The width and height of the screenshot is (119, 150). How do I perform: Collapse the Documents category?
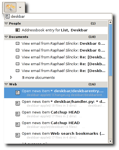6,37
